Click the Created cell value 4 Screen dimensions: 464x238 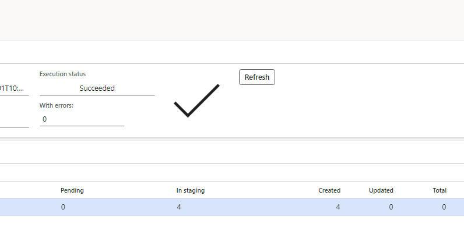(x=338, y=207)
